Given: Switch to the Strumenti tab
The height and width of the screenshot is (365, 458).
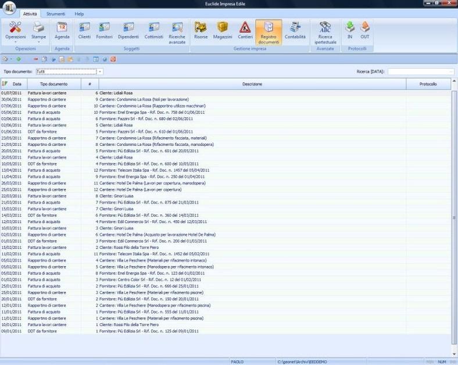Looking at the screenshot, I should 56,13.
